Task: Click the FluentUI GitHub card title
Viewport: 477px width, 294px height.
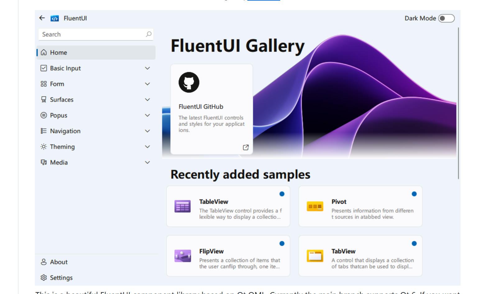Action: pos(201,107)
